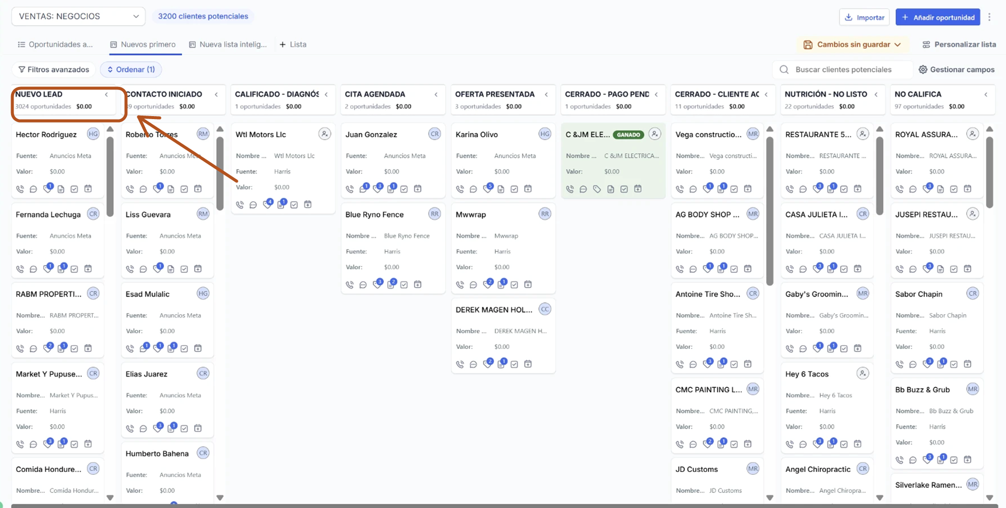Click the tasks icon on Sabor Chapin card
Image resolution: width=1006 pixels, height=508 pixels.
pos(954,364)
